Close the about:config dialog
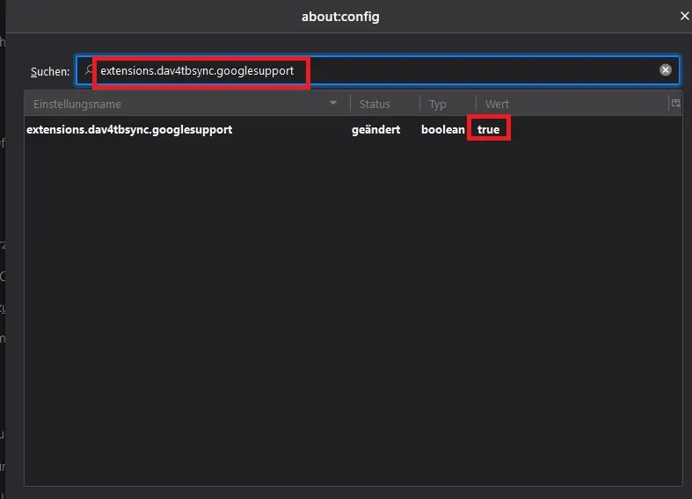The height and width of the screenshot is (499, 692). [684, 17]
